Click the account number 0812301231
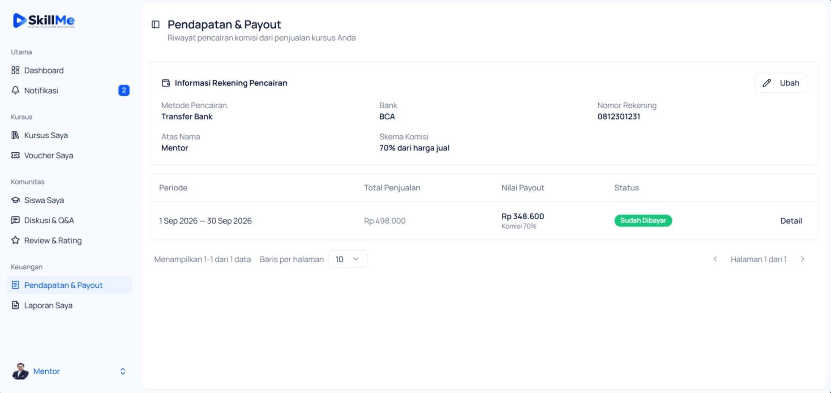Viewport: 831px width, 393px height. tap(619, 116)
